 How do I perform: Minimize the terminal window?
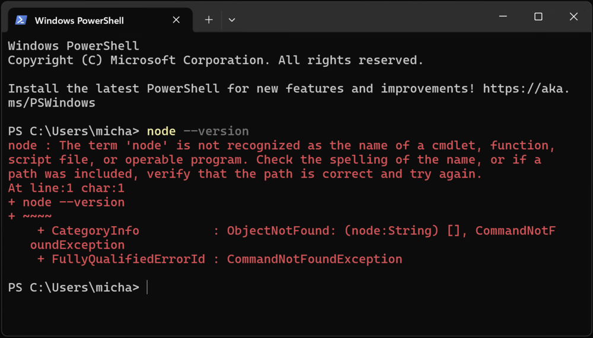coord(503,17)
